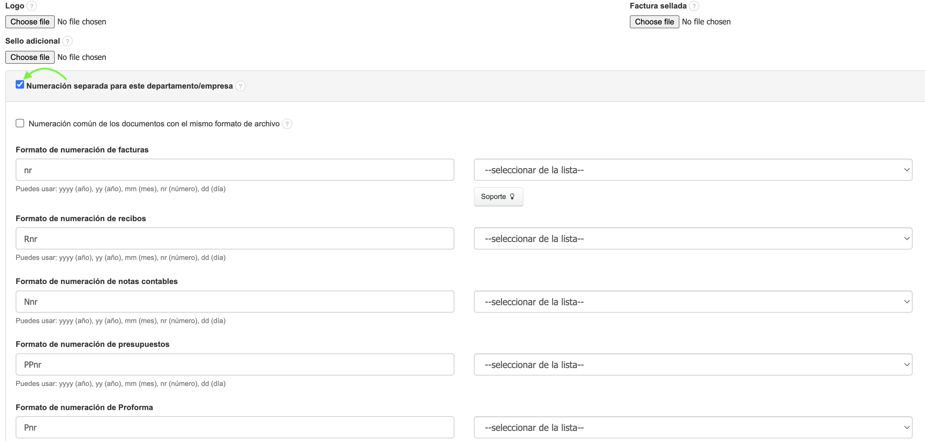Click help icon next to Logo
The height and width of the screenshot is (441, 925).
[x=32, y=6]
